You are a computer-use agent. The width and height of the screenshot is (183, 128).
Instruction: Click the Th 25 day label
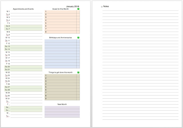[x=7, y=81]
